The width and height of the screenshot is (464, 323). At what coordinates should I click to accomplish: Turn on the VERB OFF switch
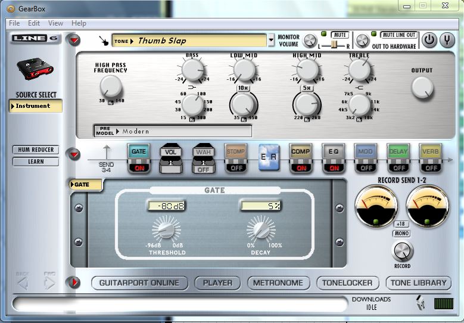point(431,168)
